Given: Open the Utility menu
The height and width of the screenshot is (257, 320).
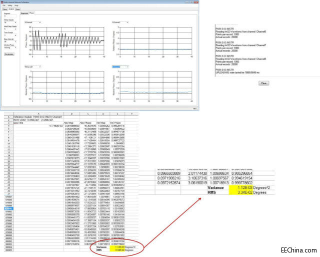Looking at the screenshot, I should tap(10, 6).
